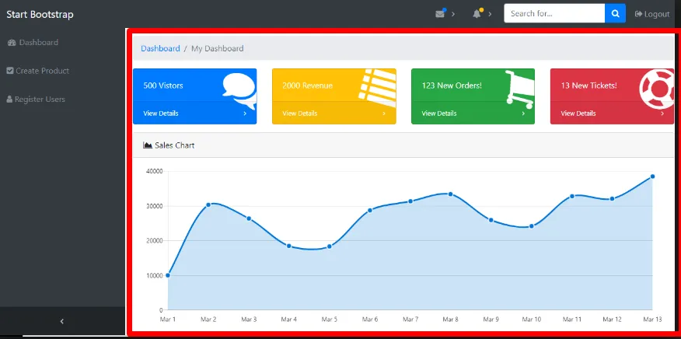View Details of 500 Visitors card
This screenshot has height=339, width=681.
(x=161, y=114)
